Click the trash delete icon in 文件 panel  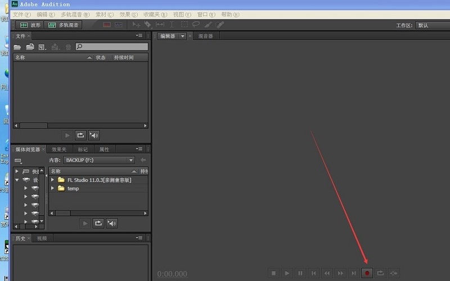tap(68, 47)
